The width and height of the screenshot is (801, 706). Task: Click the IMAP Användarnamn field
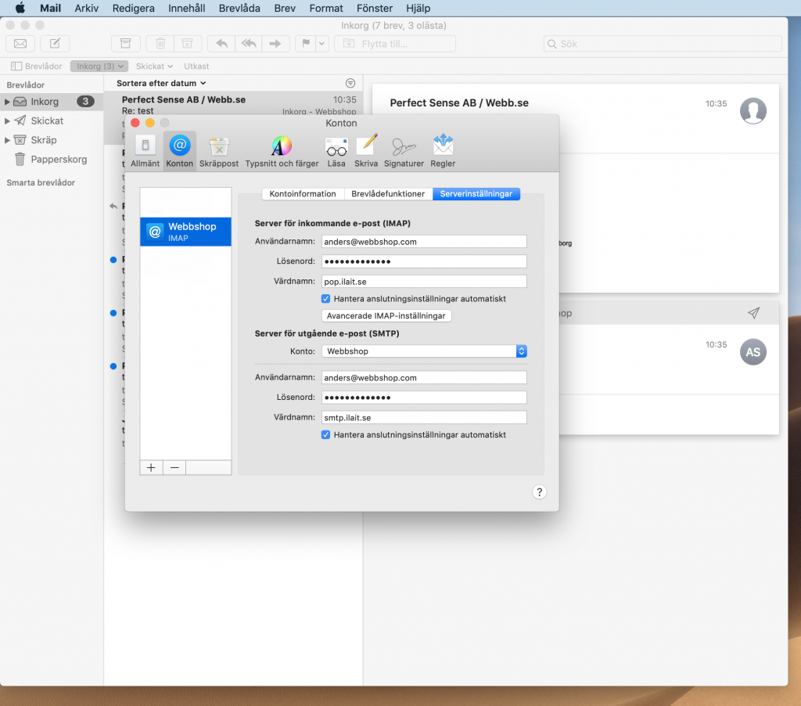click(x=424, y=241)
